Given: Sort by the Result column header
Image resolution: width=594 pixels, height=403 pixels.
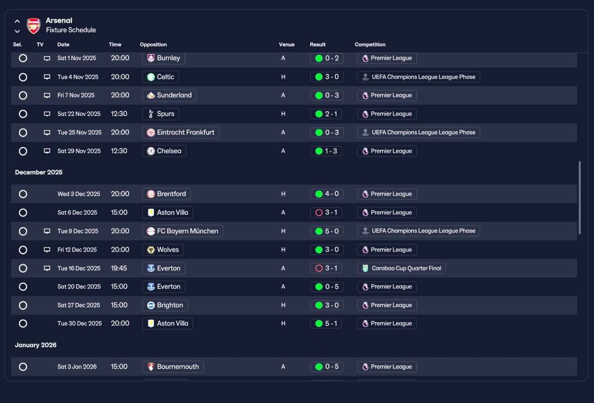Looking at the screenshot, I should coord(318,45).
